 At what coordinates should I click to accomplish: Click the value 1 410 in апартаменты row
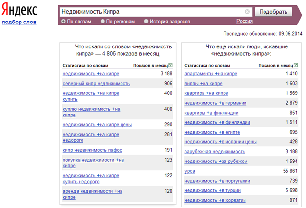(x=291, y=74)
